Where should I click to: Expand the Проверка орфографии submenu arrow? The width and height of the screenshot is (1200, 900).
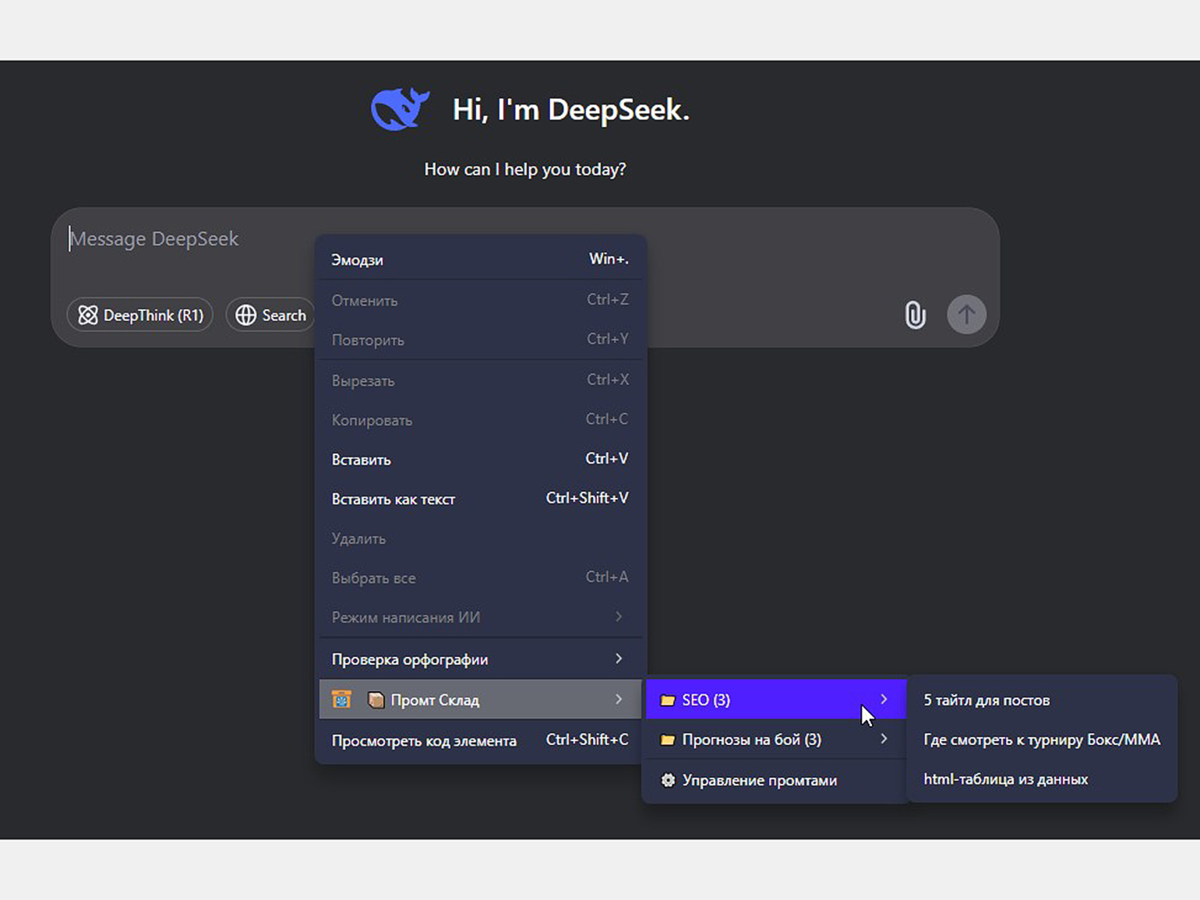click(619, 658)
